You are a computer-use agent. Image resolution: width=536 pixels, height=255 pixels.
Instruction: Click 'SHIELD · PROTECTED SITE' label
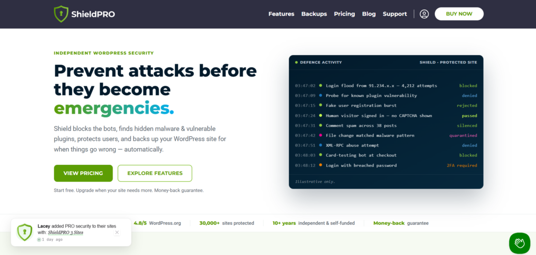click(448, 62)
